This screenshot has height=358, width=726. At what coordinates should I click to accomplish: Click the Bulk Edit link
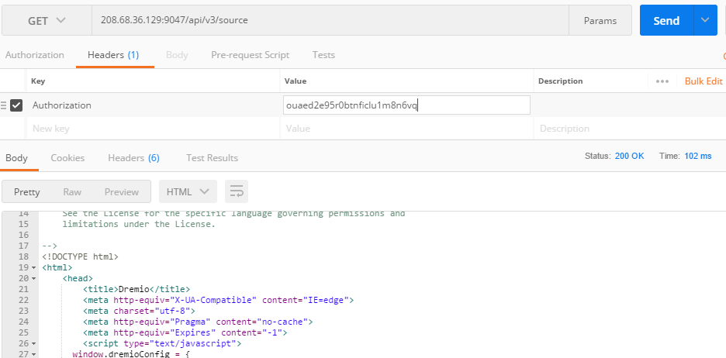point(704,81)
